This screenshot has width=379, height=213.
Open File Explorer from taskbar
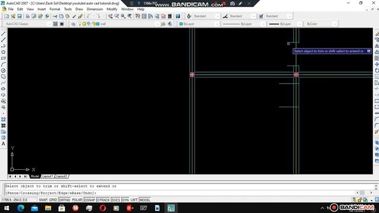[x=48, y=208]
